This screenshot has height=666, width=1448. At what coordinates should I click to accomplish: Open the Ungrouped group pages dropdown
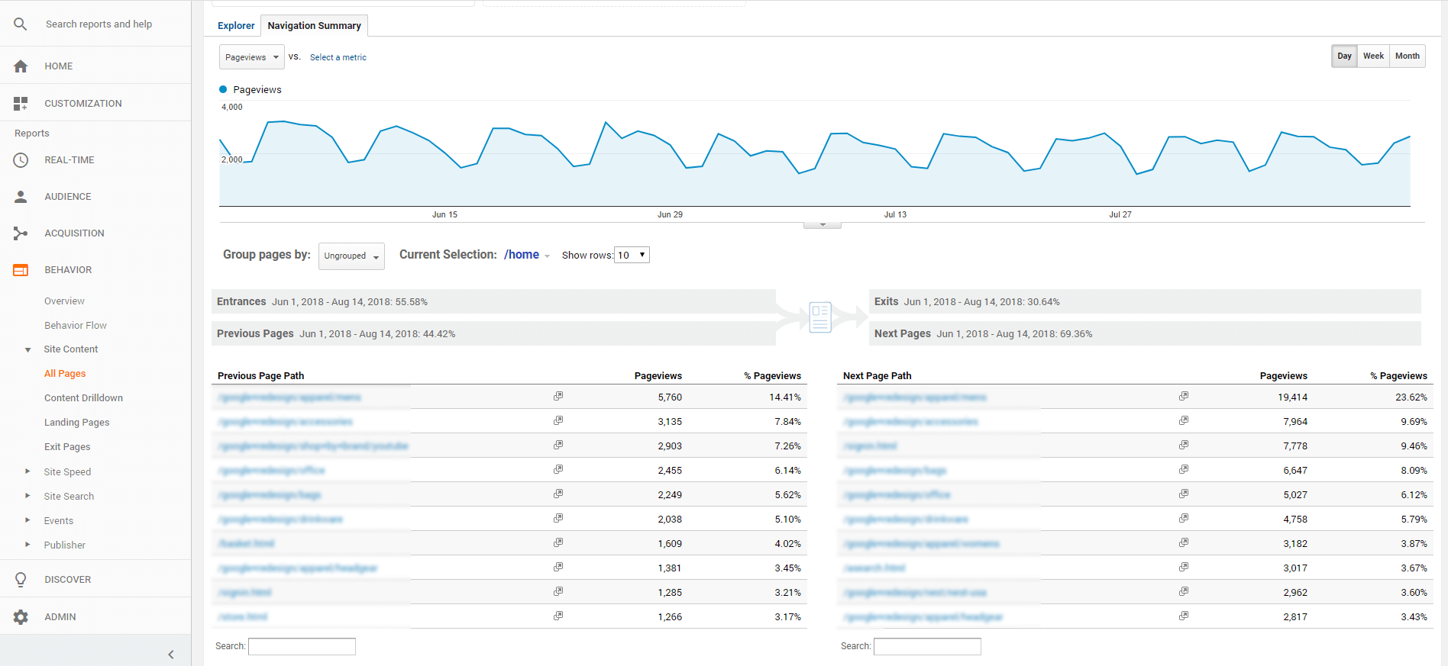[351, 256]
